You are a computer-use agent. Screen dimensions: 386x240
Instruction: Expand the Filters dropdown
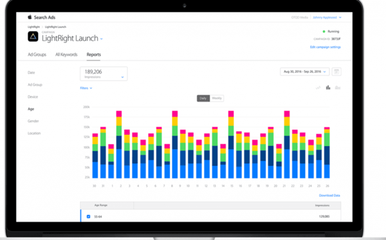pyautogui.click(x=86, y=88)
